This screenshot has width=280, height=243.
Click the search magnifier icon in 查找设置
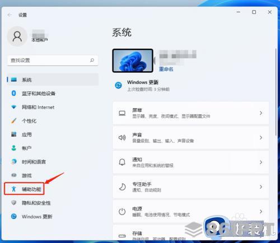(92, 60)
